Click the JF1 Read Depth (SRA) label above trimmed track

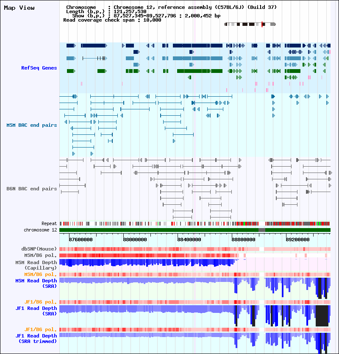[36, 311]
